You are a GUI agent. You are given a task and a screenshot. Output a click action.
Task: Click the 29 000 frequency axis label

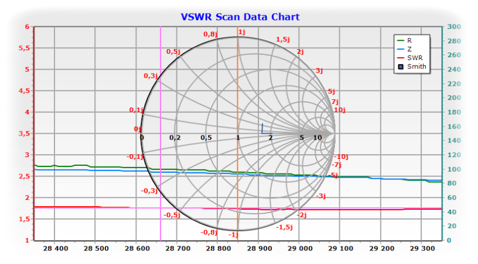click(x=300, y=248)
